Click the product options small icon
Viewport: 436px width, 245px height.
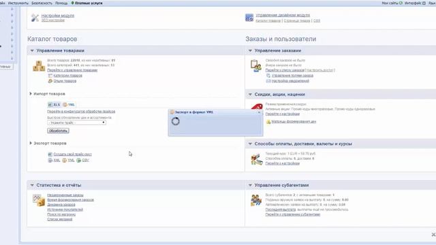coord(50,81)
